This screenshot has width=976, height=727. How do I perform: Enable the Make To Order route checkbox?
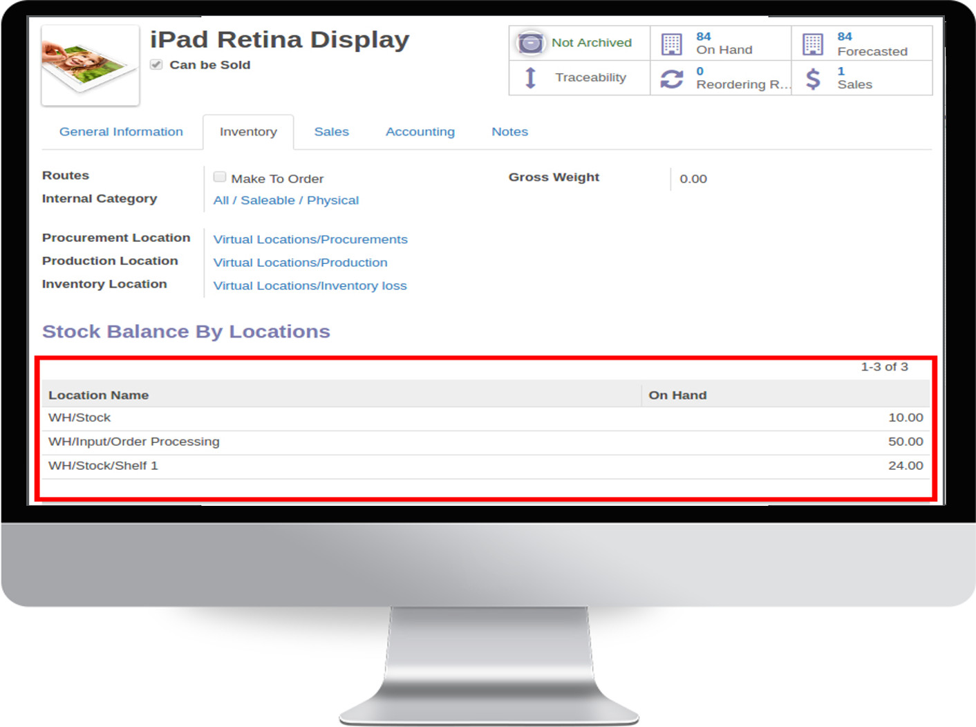tap(220, 177)
